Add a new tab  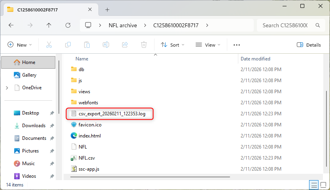[107, 9]
